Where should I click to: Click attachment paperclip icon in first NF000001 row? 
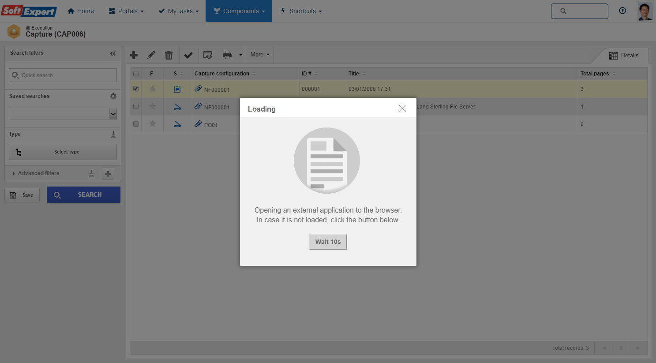click(x=198, y=89)
